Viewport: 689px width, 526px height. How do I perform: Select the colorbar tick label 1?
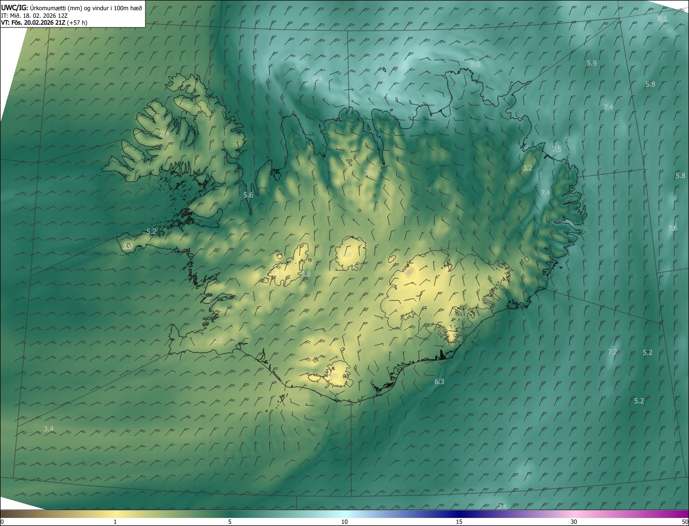tap(116, 522)
